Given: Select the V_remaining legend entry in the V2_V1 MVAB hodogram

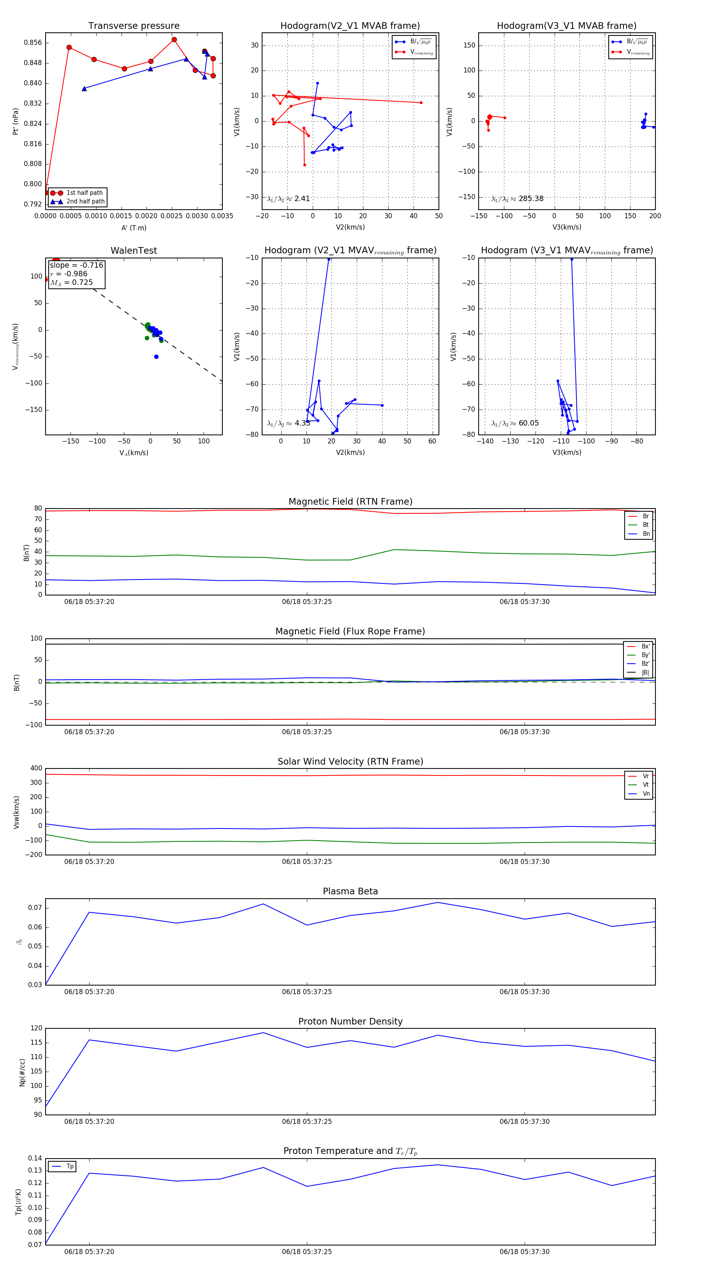Looking at the screenshot, I should [414, 52].
